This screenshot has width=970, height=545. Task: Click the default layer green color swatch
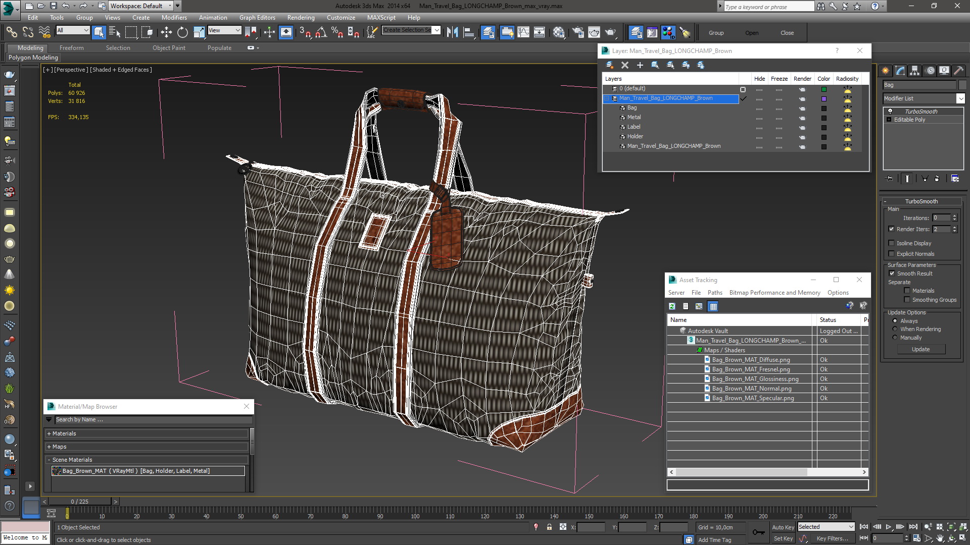[824, 89]
